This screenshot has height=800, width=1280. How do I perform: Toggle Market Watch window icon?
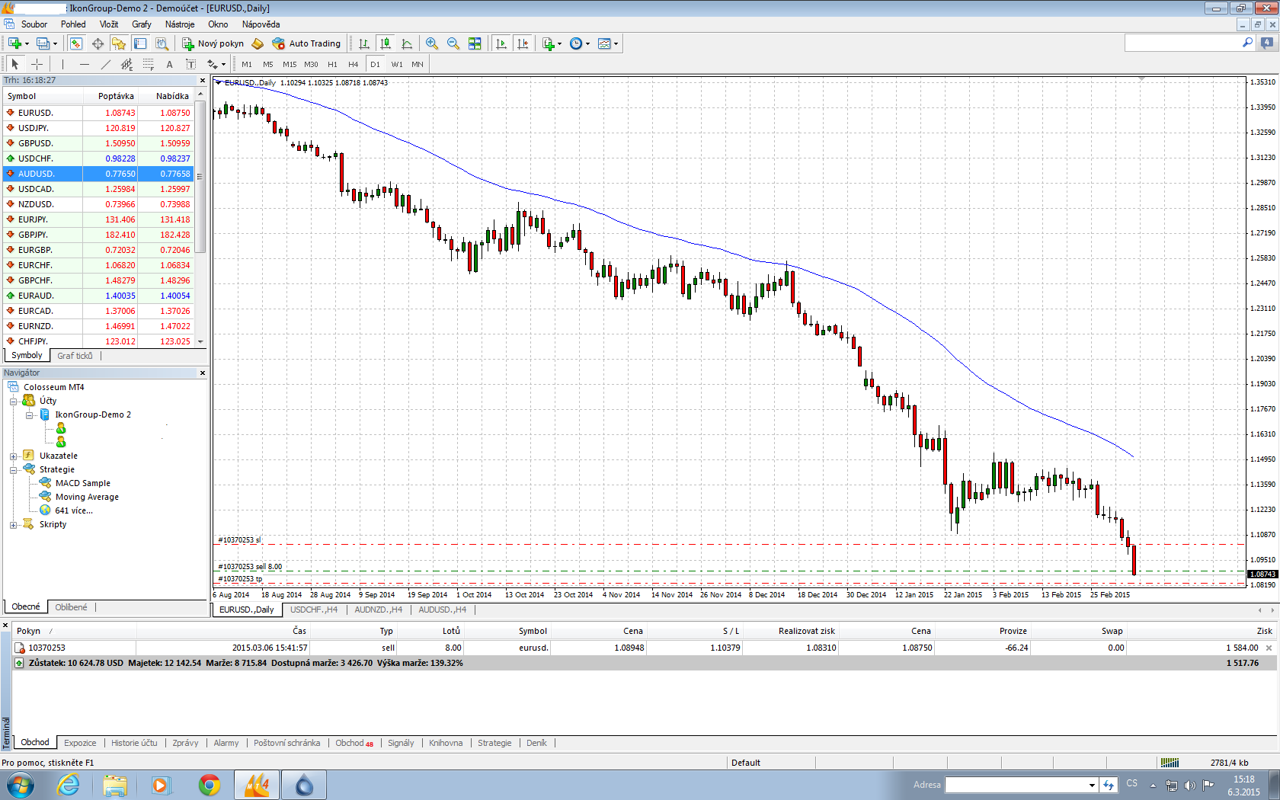tap(76, 43)
